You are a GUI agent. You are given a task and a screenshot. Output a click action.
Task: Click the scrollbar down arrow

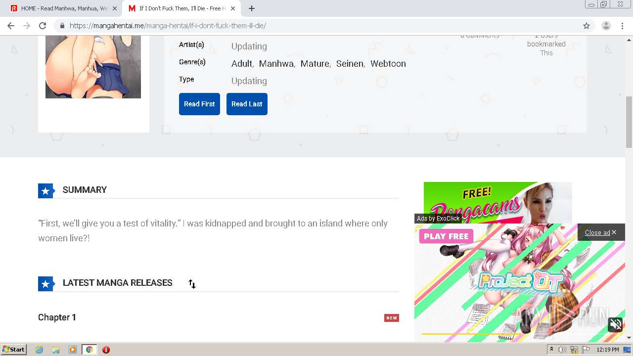[x=629, y=338]
